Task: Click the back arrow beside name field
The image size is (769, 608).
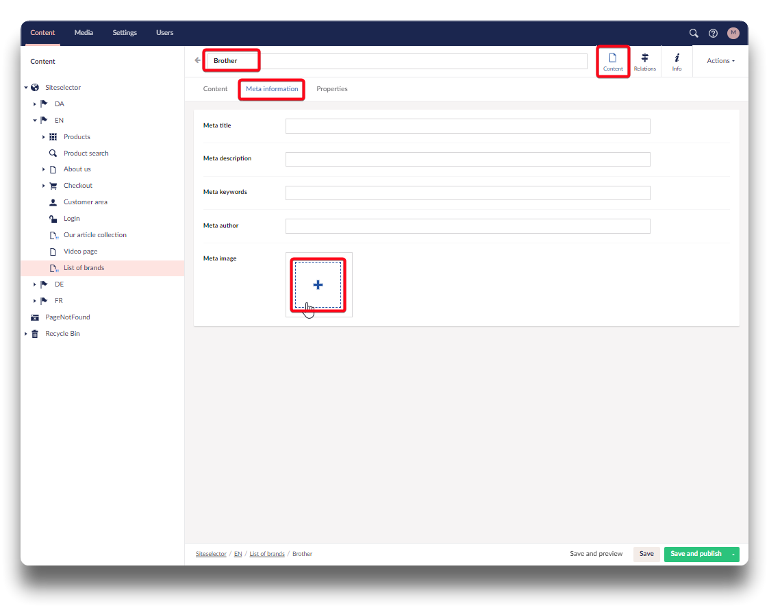Action: (198, 60)
